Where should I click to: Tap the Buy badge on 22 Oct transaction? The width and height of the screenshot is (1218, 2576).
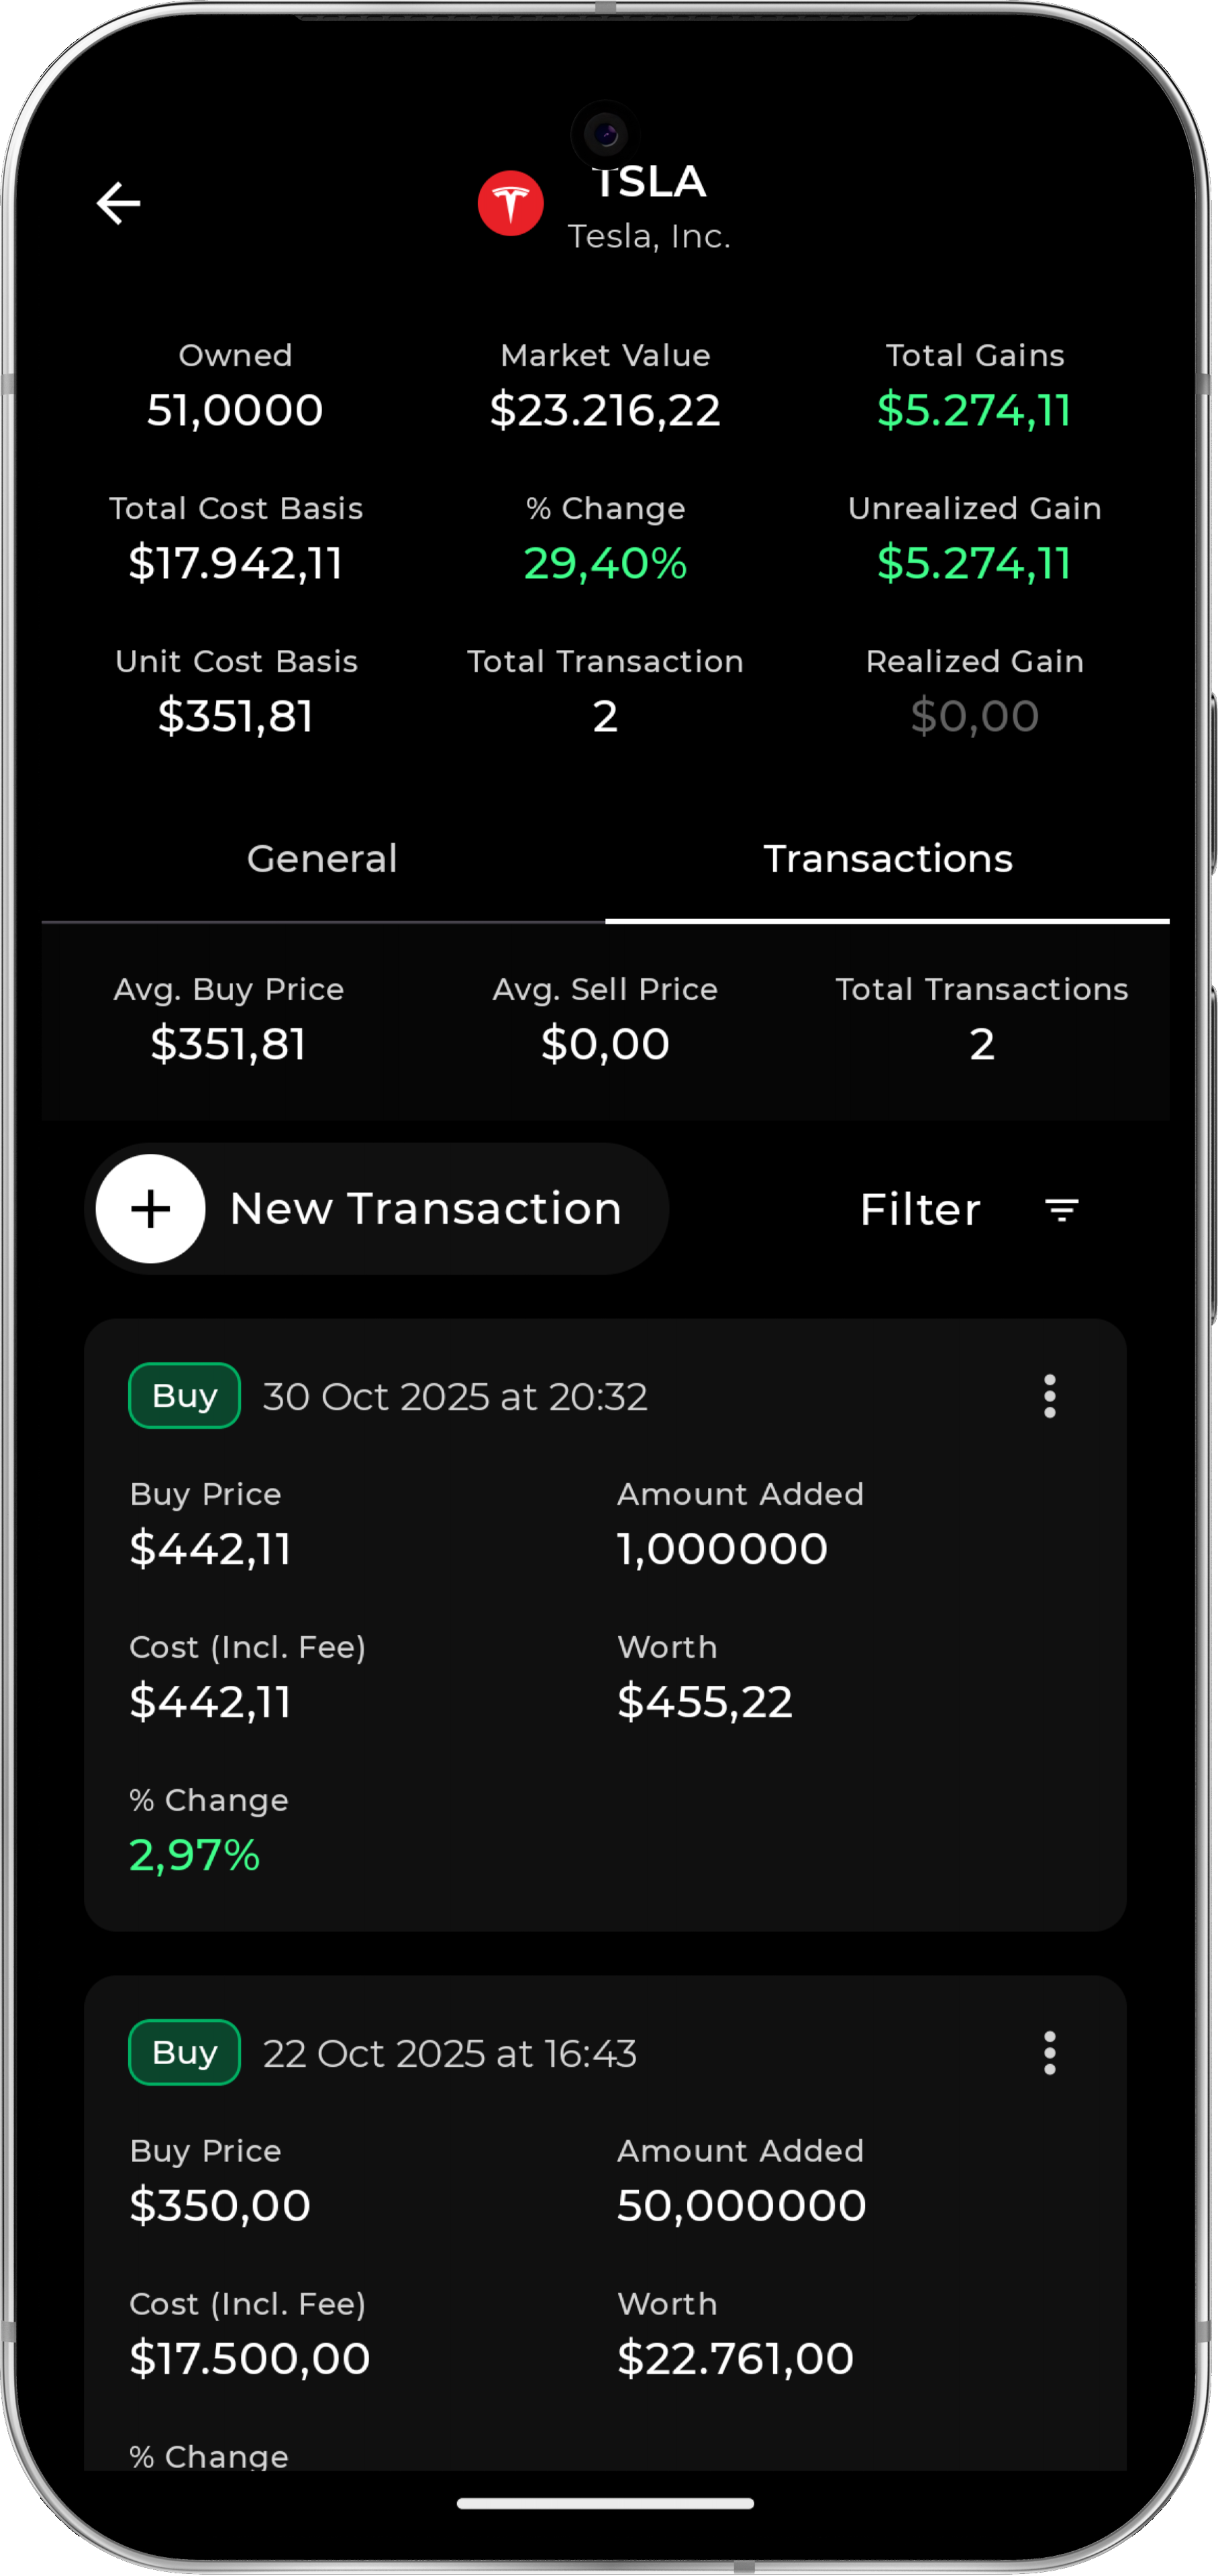point(185,2053)
